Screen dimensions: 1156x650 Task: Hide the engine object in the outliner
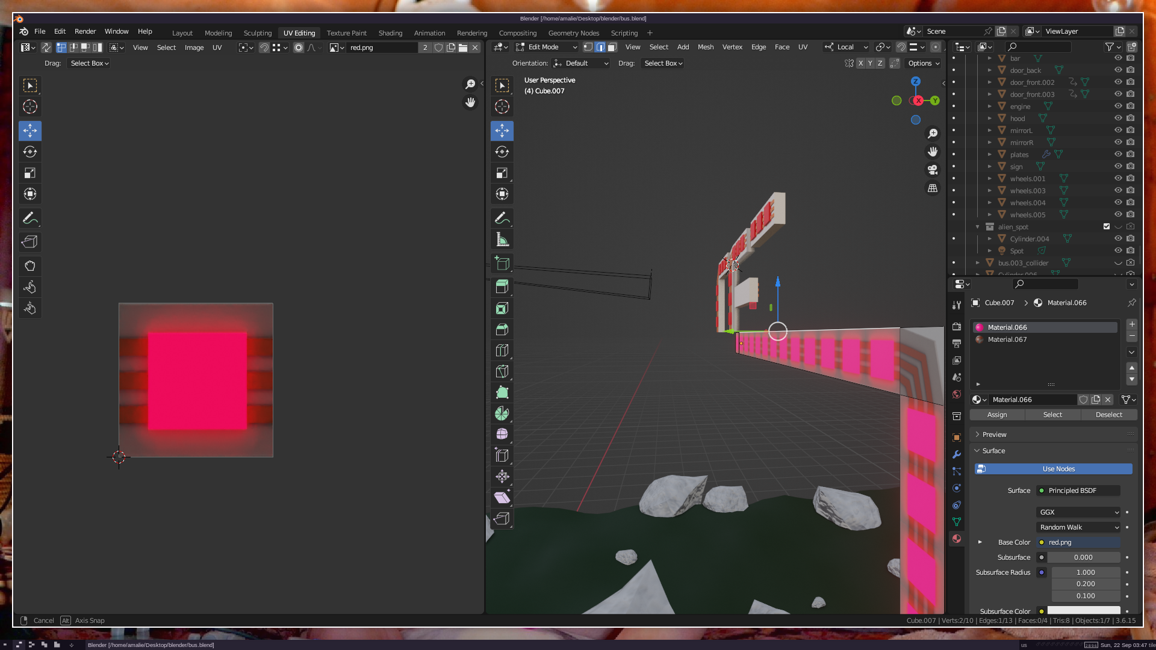pyautogui.click(x=1118, y=107)
